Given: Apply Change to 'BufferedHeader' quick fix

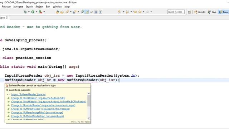Looking at the screenshot, I should [x=40, y=109].
